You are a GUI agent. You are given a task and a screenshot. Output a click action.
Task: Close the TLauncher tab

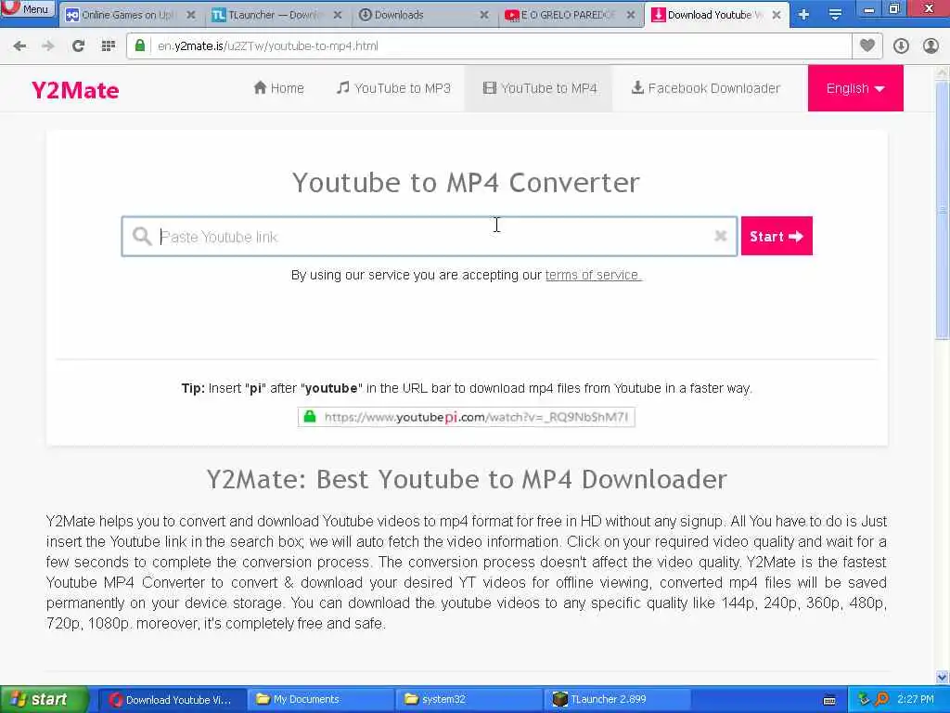338,15
